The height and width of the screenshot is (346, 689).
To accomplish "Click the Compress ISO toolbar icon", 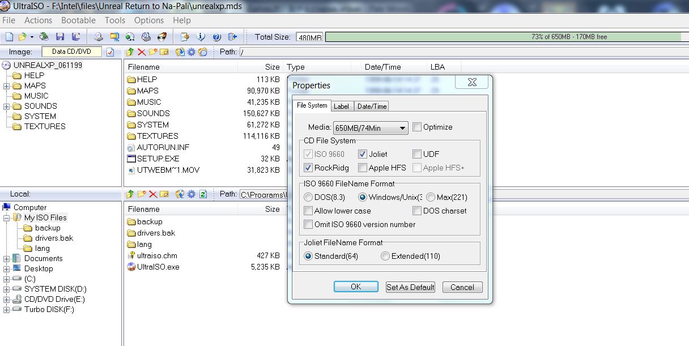I will tap(114, 37).
